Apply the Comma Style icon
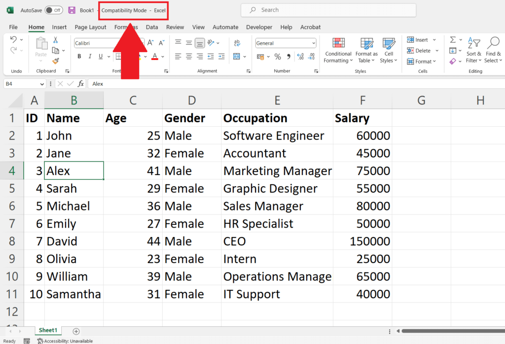The height and width of the screenshot is (344, 505). pyautogui.click(x=289, y=57)
